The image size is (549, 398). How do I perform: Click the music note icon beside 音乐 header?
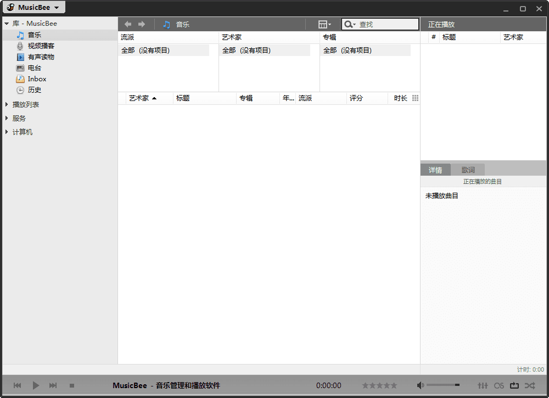point(167,25)
